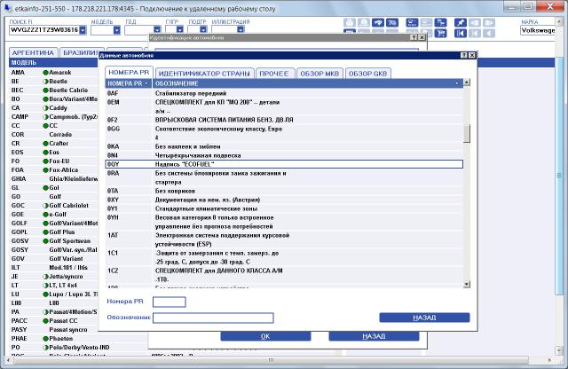Open the ПРОЧЕЕ tab
Image resolution: width=568 pixels, height=369 pixels.
coord(274,74)
